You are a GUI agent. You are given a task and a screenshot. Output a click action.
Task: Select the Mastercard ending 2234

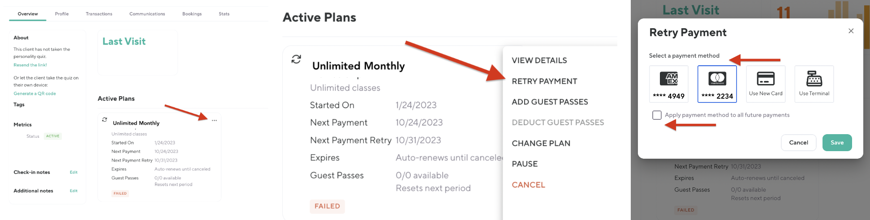point(717,84)
